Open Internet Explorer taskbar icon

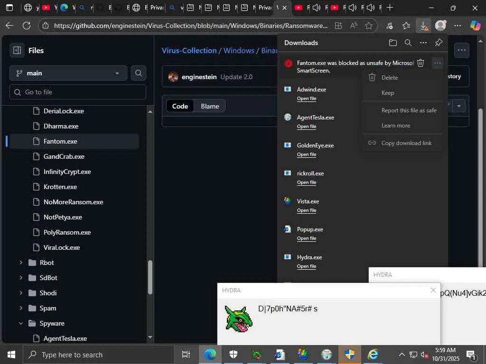(373, 355)
